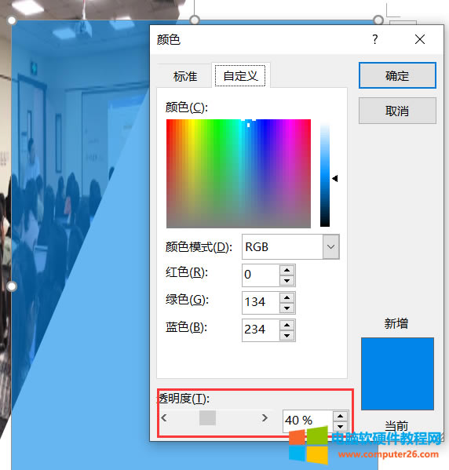Confirm with the 确定 button
Image resolution: width=449 pixels, height=470 pixels.
397,75
